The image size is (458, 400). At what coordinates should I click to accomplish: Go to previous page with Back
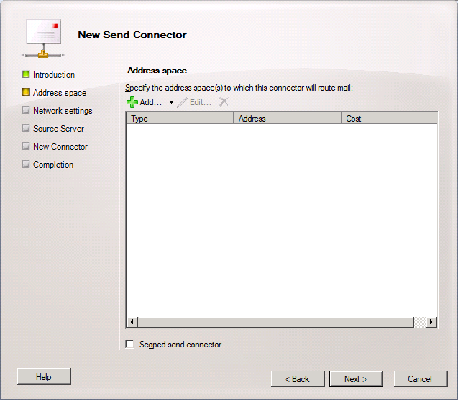point(297,379)
